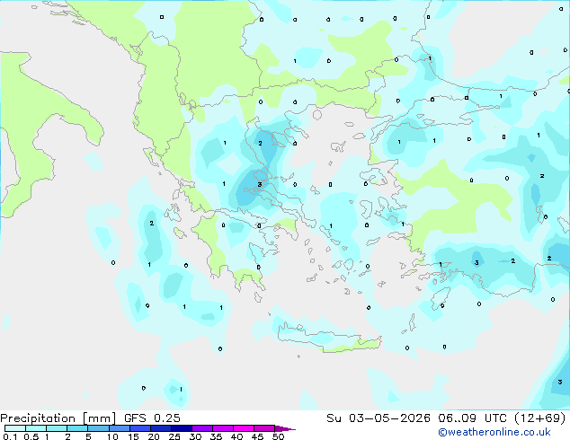Select the legend swatch between 15 and 20
The image size is (570, 440).
coord(140,428)
